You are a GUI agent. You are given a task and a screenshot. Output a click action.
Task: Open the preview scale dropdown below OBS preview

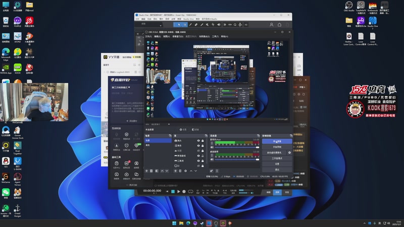coord(169,124)
